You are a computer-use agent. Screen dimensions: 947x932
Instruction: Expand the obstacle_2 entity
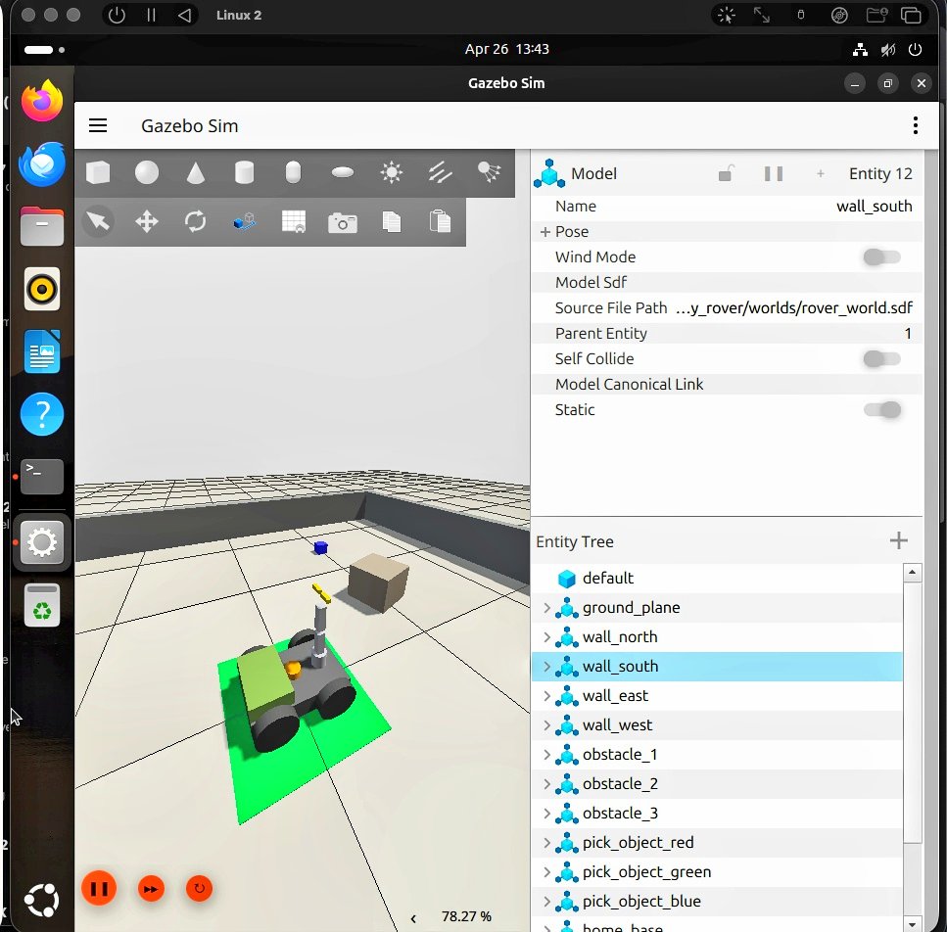[546, 784]
